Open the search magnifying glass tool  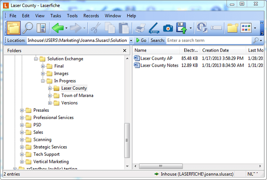[x=28, y=28]
